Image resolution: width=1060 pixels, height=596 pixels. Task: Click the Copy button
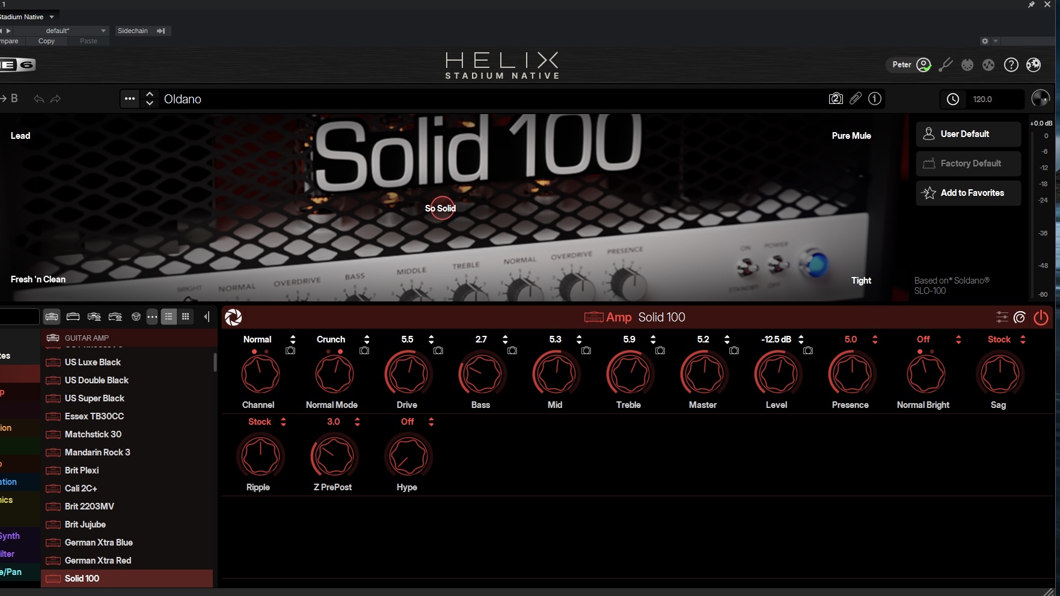46,41
